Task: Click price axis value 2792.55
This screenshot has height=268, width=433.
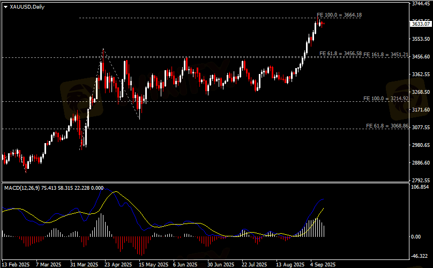Action: pos(421,181)
